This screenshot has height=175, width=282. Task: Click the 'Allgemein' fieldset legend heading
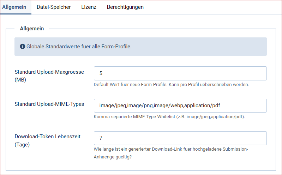[32, 29]
